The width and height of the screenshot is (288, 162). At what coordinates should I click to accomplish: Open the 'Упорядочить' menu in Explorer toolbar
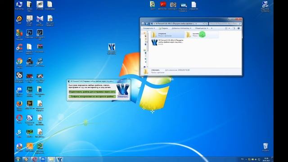tap(149, 28)
